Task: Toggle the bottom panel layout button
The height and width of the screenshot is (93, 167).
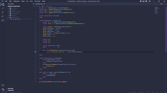Action: (x=143, y=1)
